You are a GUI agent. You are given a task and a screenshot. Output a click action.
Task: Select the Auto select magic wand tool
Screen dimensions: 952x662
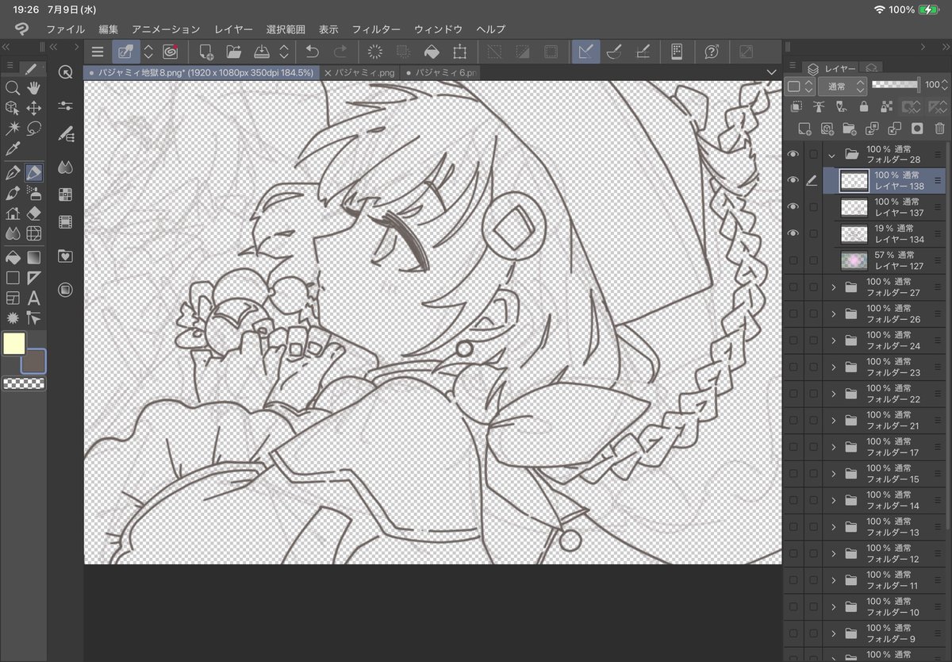point(13,129)
